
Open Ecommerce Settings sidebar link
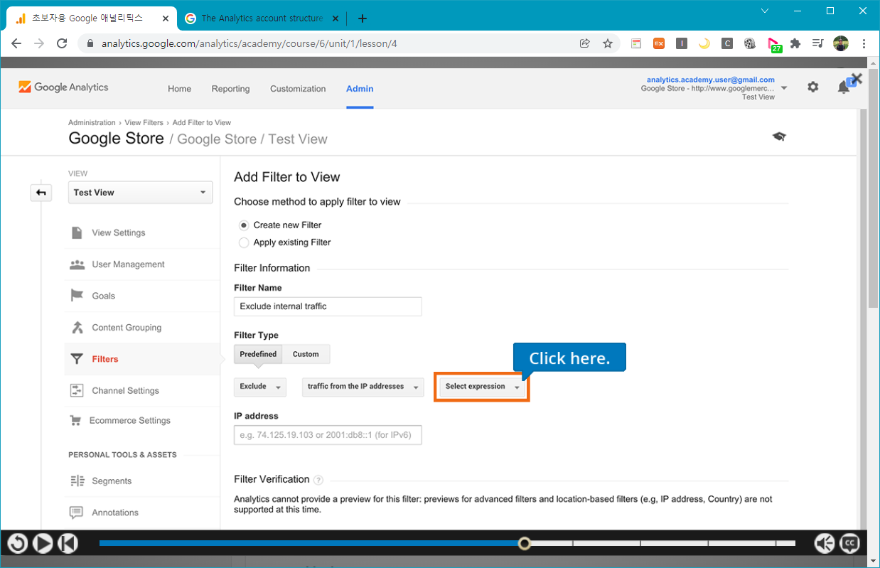click(x=130, y=421)
